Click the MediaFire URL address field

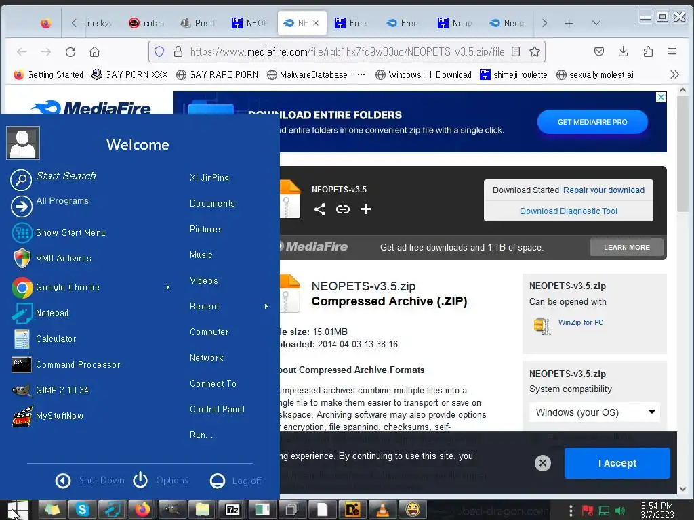coord(347,51)
